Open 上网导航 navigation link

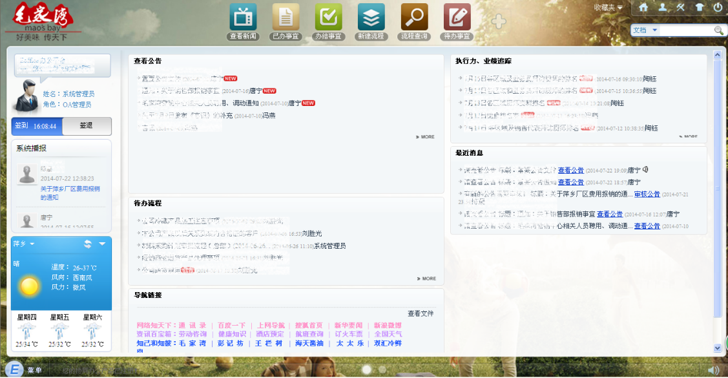(x=271, y=326)
